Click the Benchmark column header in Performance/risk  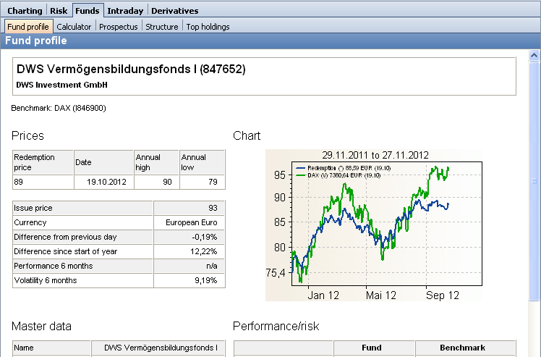point(465,348)
